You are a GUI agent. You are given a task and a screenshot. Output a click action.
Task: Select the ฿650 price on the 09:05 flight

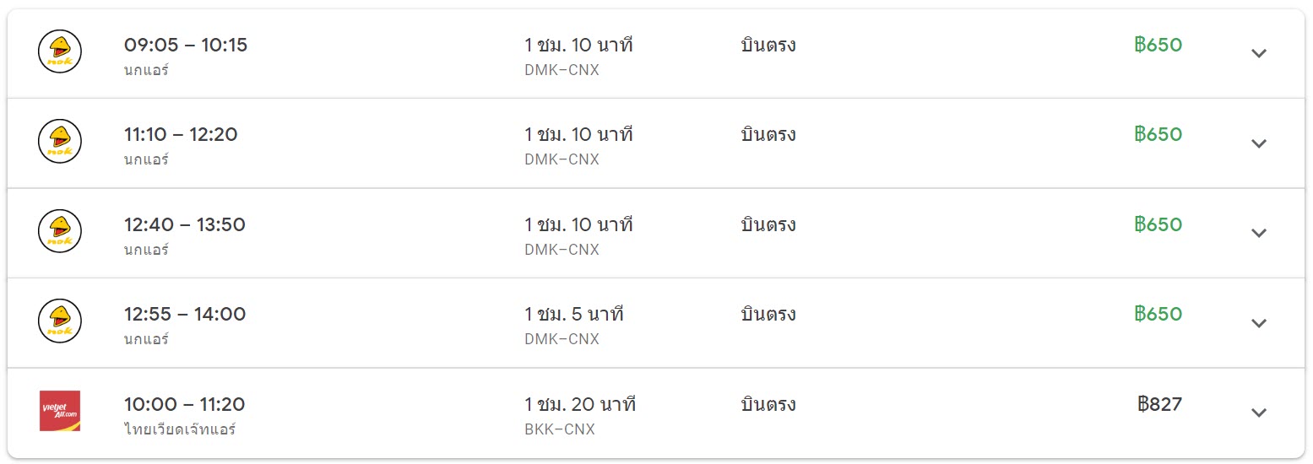pyautogui.click(x=1158, y=45)
